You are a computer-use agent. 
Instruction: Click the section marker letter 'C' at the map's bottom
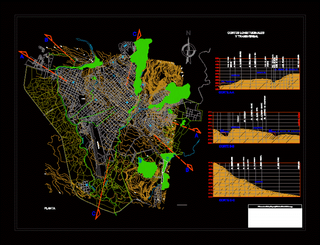[x=94, y=213]
